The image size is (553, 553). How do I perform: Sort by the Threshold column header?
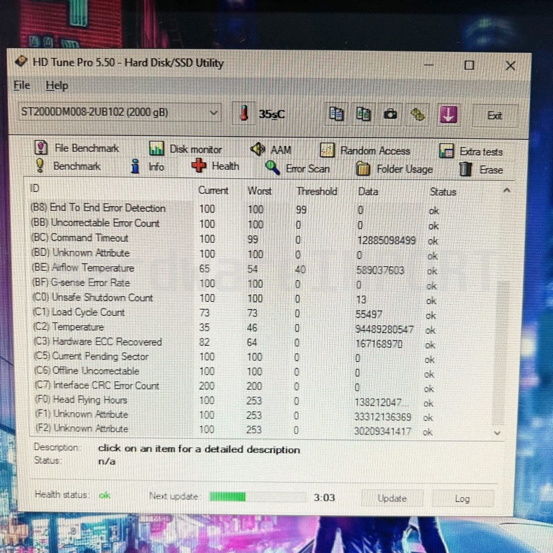pos(317,191)
